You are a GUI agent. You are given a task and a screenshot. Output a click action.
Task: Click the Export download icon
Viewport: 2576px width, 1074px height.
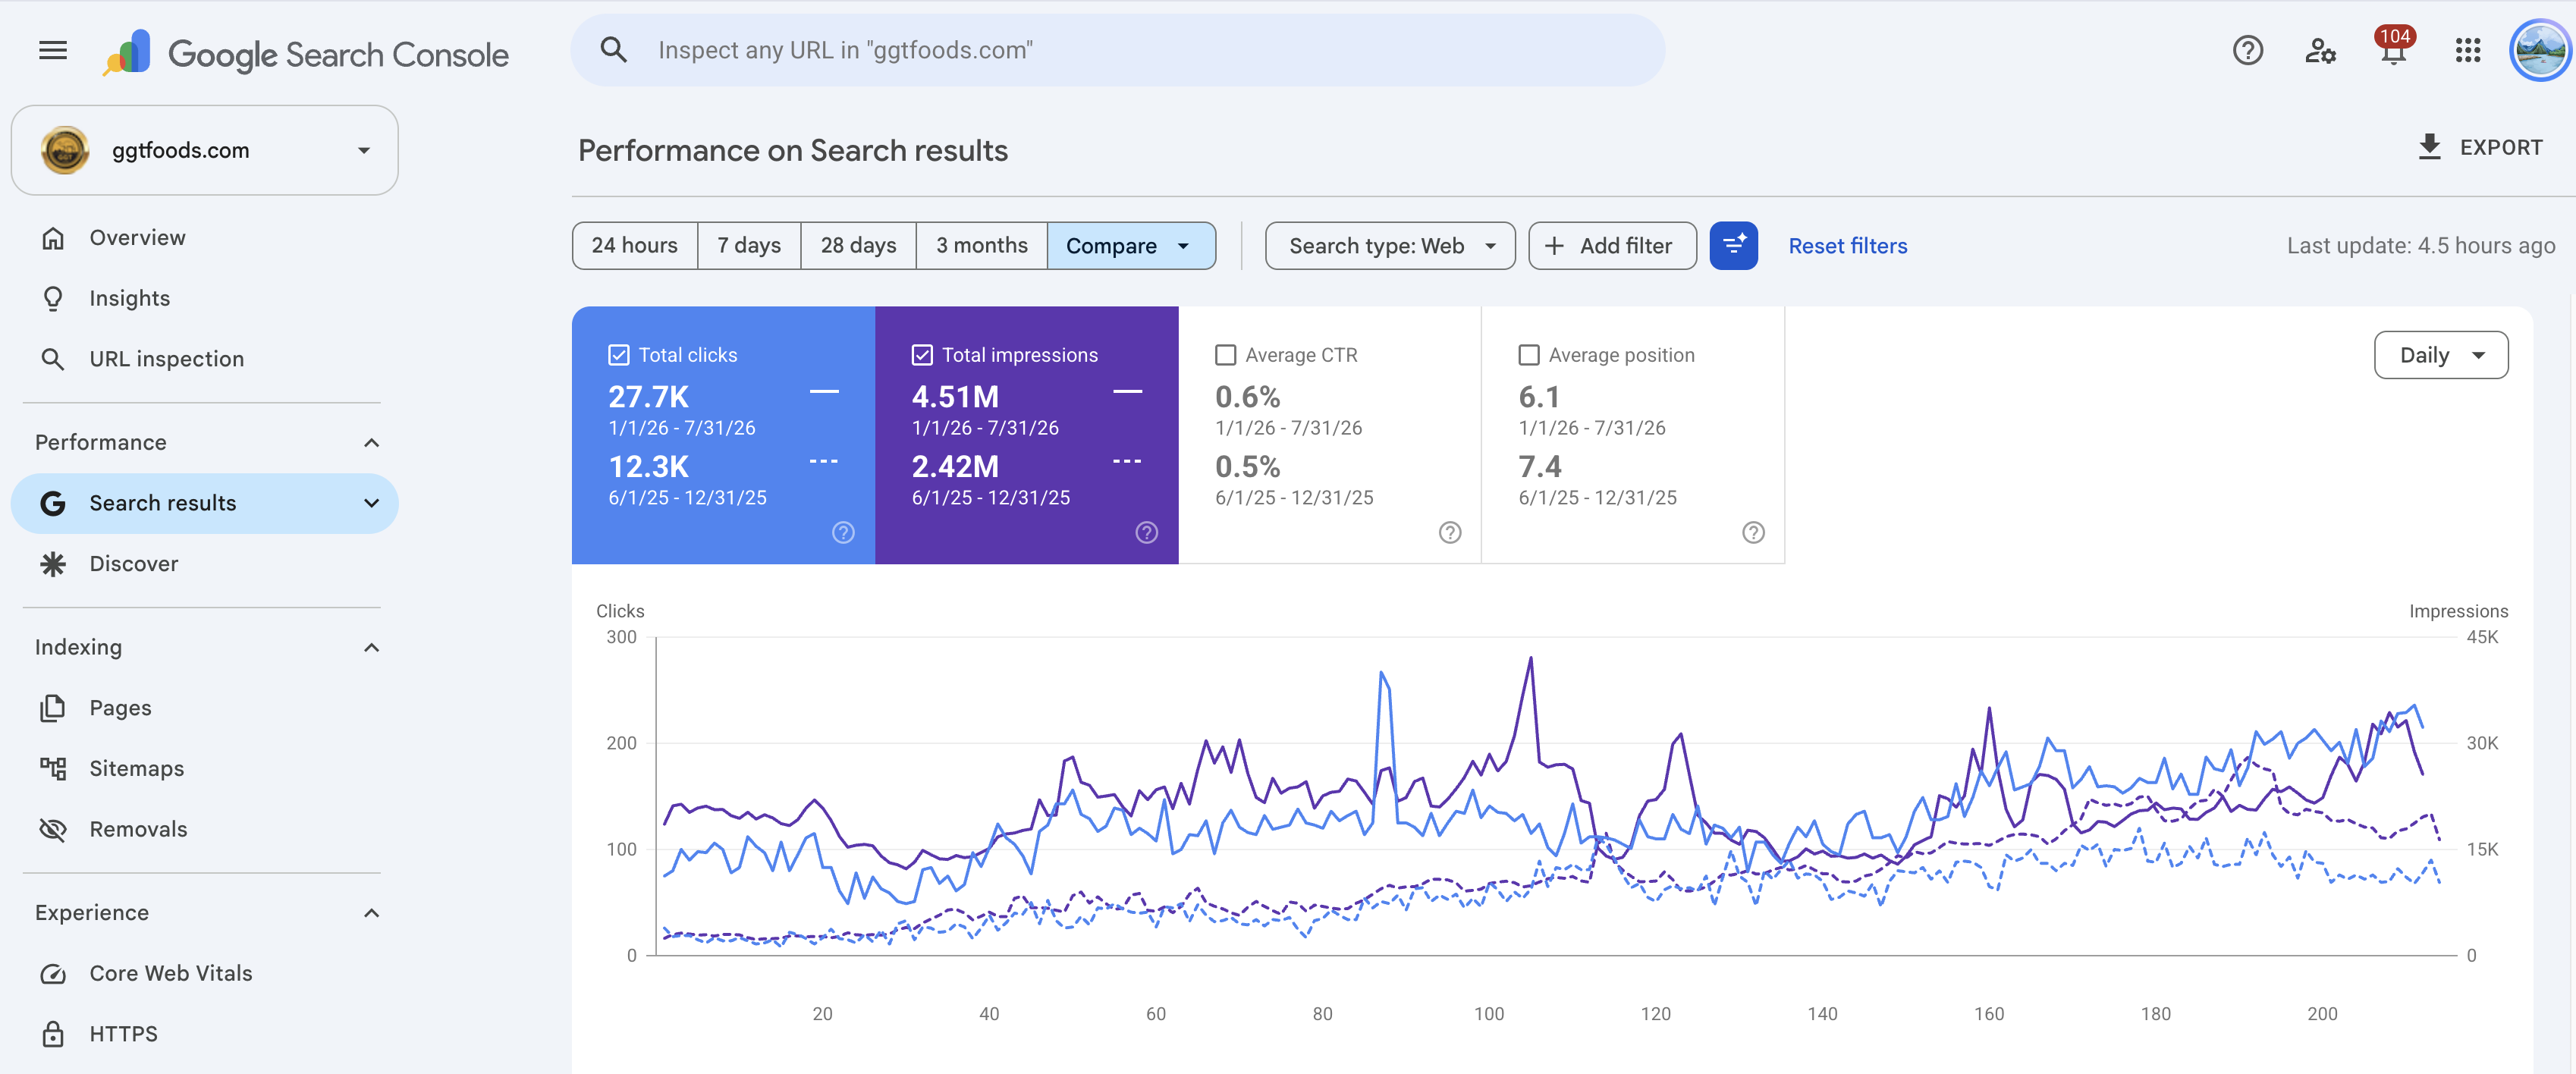(2429, 147)
